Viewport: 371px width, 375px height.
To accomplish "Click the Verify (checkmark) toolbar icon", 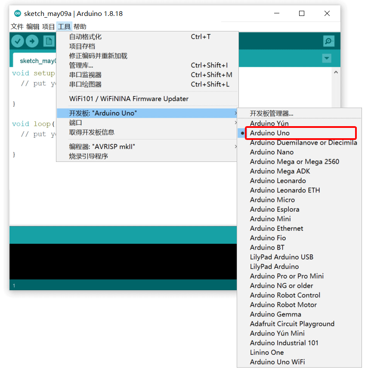I will pyautogui.click(x=18, y=41).
